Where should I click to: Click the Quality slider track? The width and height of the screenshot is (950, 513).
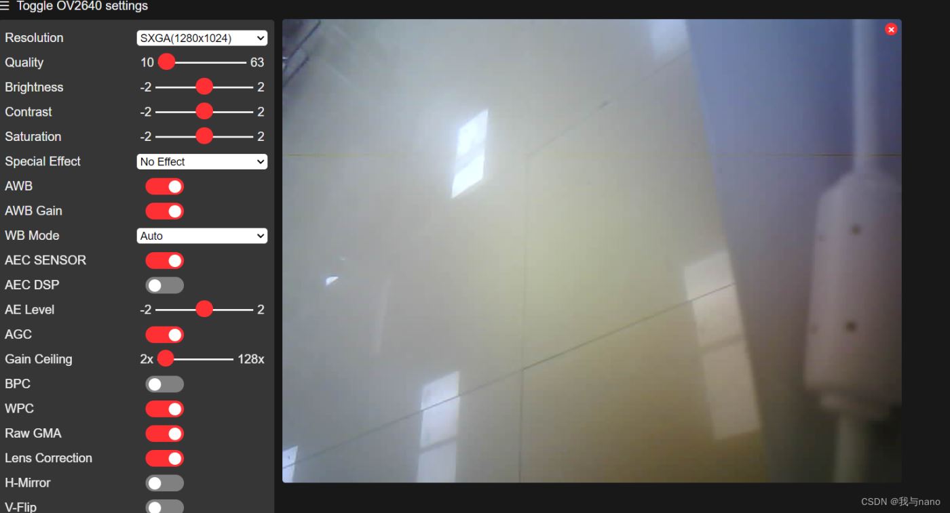210,62
